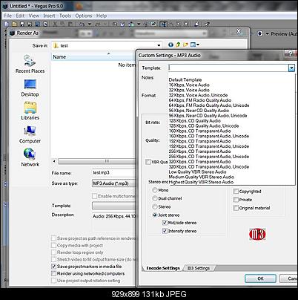Open Desktop in the places bar
Viewport: 298px width, 300px height.
(x=30, y=88)
